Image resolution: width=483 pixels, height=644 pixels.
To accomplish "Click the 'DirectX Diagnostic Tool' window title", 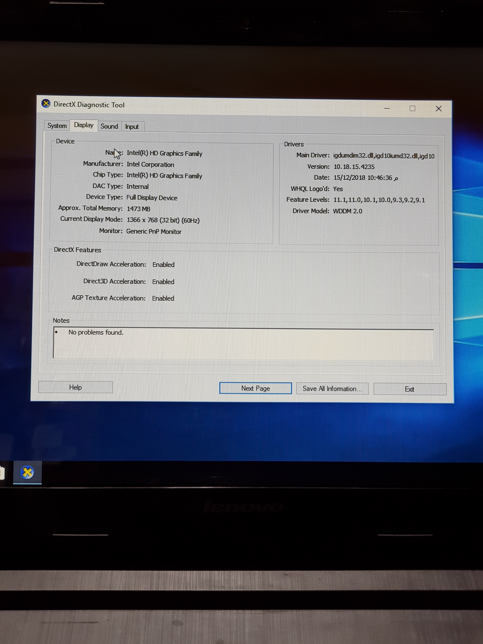I will pyautogui.click(x=89, y=105).
